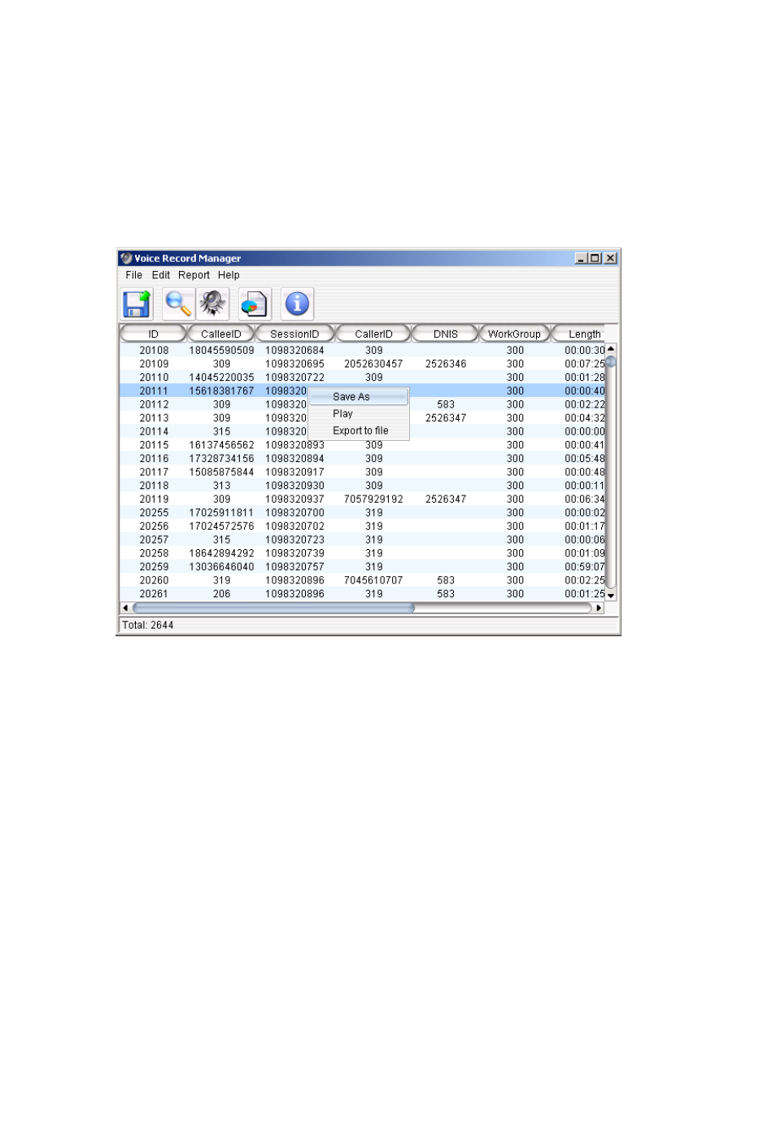This screenshot has width=776, height=1148.
Task: Select row with ID 20112
Action: (363, 404)
